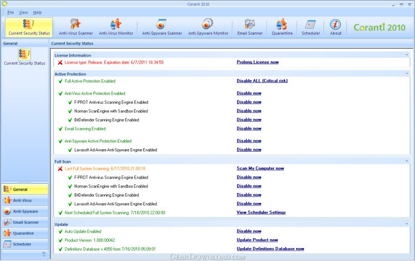Disable BitDefender engine under Full Scan
Screen dimensions: 415x261
pyautogui.click(x=249, y=195)
